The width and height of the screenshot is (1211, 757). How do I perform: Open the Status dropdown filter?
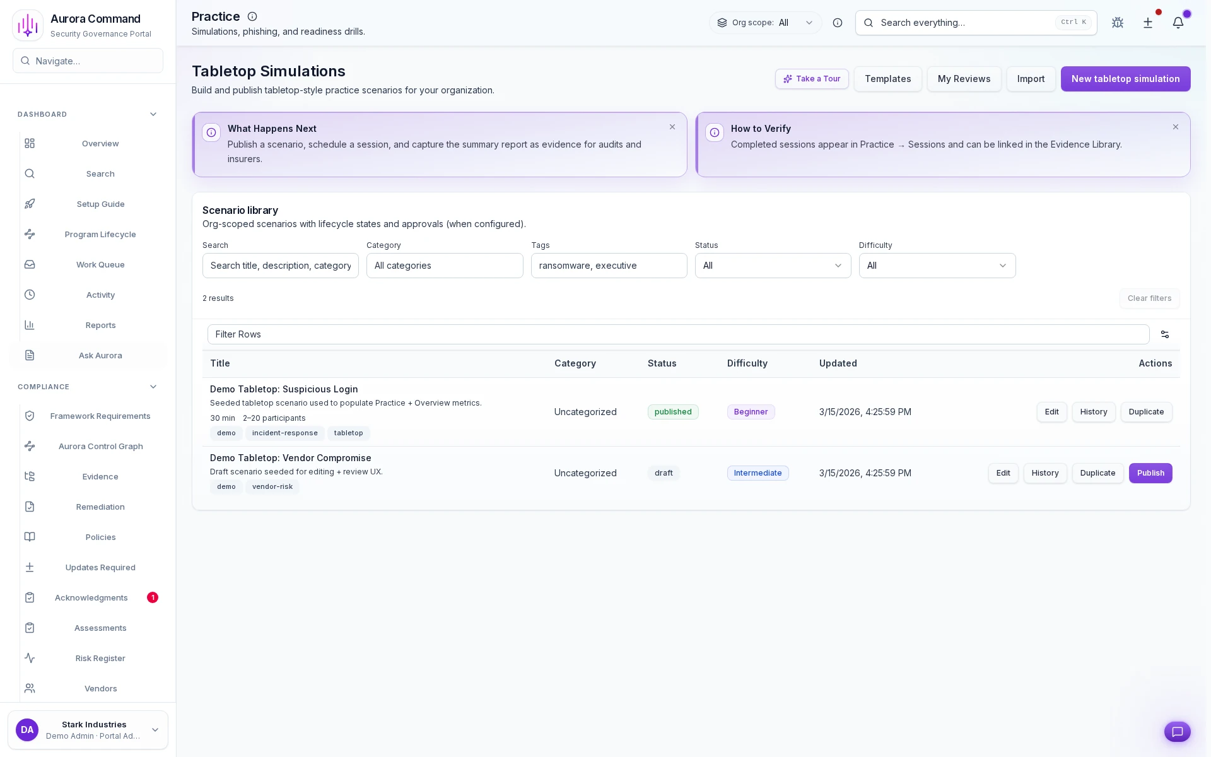tap(772, 266)
